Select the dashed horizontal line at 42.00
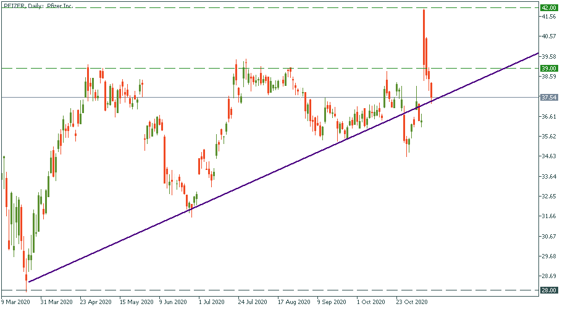 [247, 8]
